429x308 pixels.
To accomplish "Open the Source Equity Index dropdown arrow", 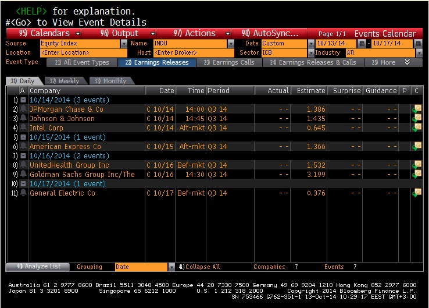I will pos(124,43).
